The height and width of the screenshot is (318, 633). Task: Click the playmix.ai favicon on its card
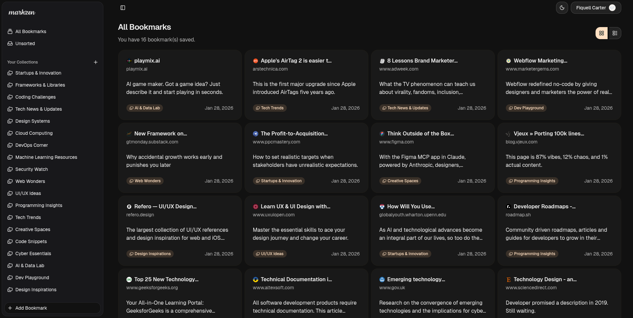pyautogui.click(x=129, y=61)
